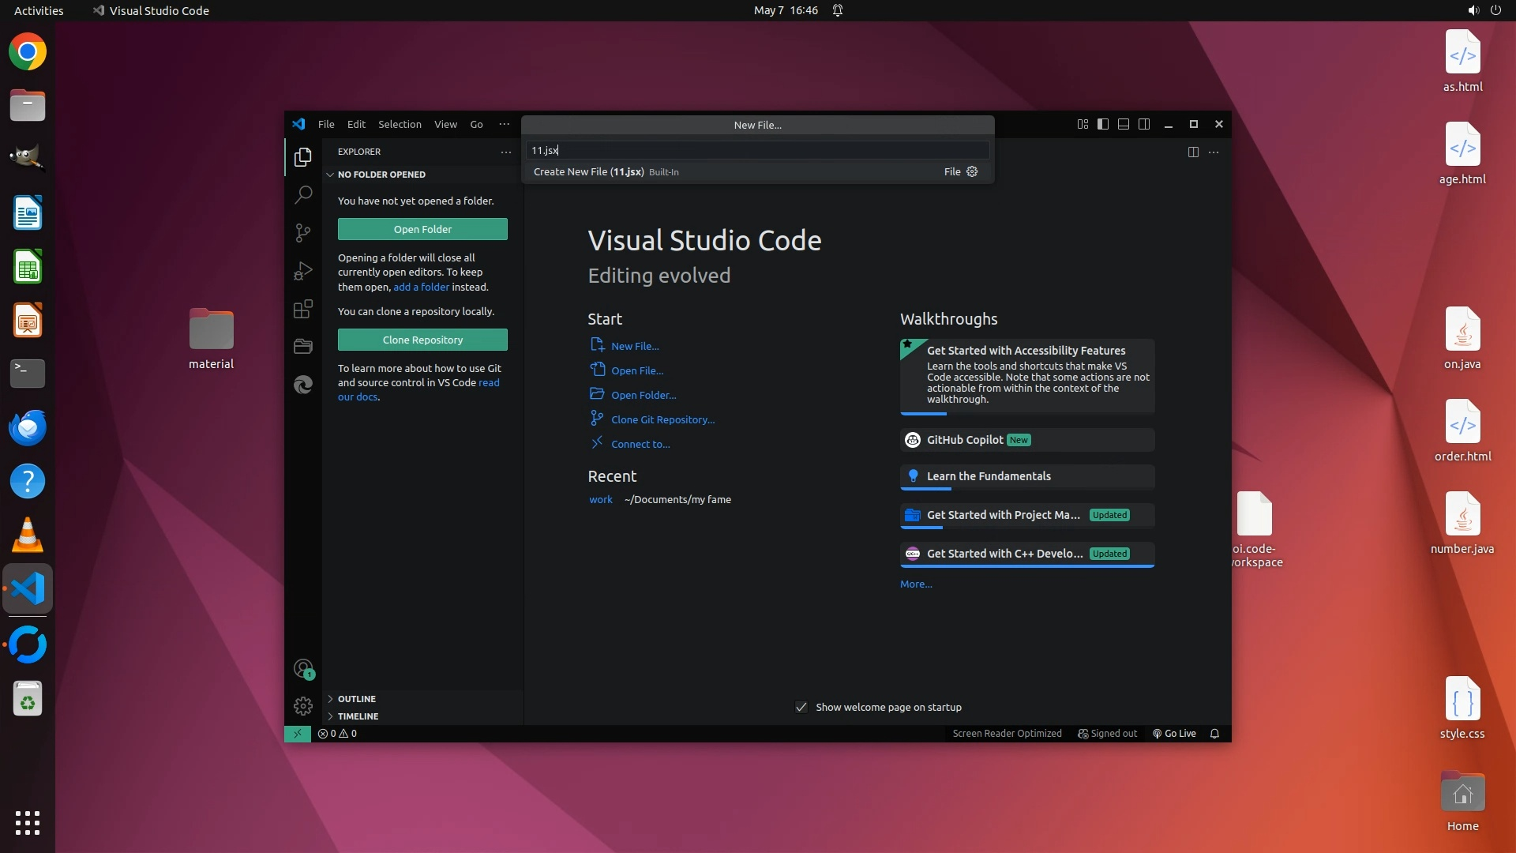Image resolution: width=1516 pixels, height=853 pixels.
Task: Click the Go Live status bar item
Action: tap(1174, 734)
